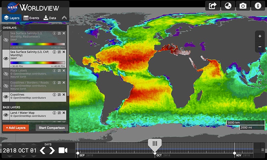Remove the Salinity CAP layer
Viewport: 267px width, 160px height.
pyautogui.click(x=64, y=52)
